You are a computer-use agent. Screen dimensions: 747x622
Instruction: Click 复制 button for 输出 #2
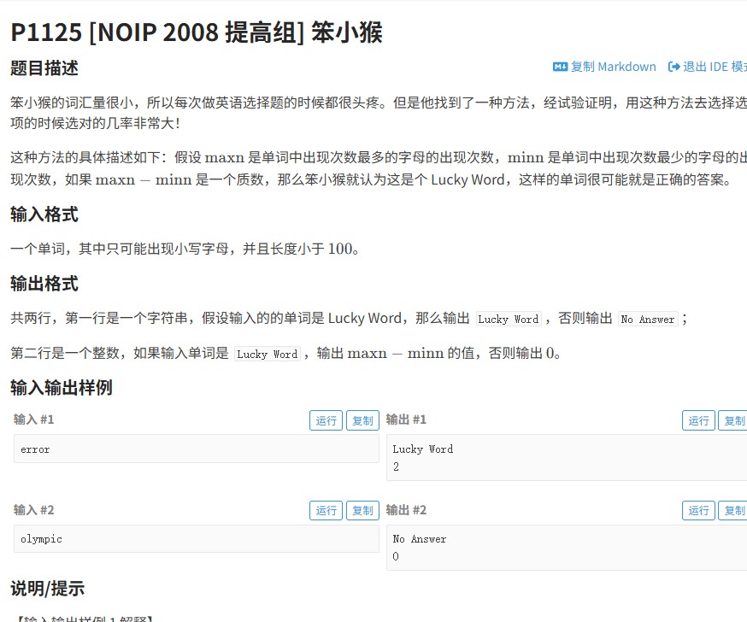coord(733,511)
